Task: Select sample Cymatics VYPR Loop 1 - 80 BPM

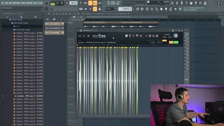Action: (28, 33)
